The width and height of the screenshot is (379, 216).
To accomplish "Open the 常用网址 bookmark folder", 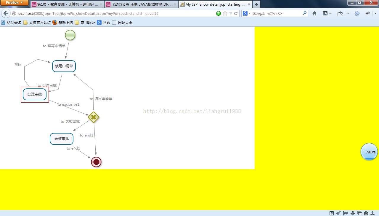I will click(x=85, y=23).
